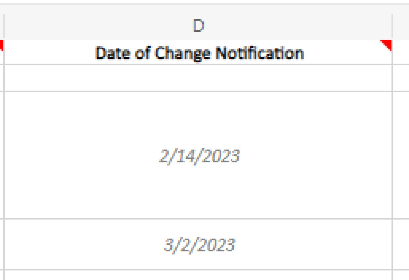409x280 pixels.
Task: Select right-adjacent cell in row below 3/2/2023
Action: tap(402, 275)
